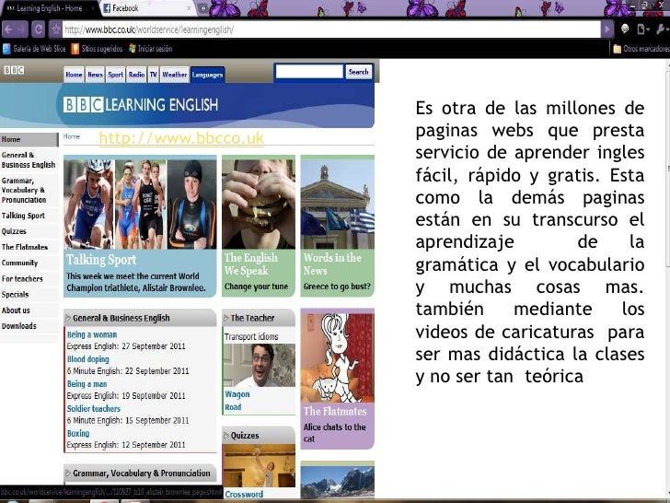The width and height of the screenshot is (670, 503).
Task: Reload the page with refresh icon
Action: (x=38, y=29)
